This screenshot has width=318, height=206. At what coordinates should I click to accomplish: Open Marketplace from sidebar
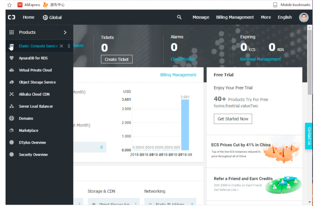tap(29, 130)
